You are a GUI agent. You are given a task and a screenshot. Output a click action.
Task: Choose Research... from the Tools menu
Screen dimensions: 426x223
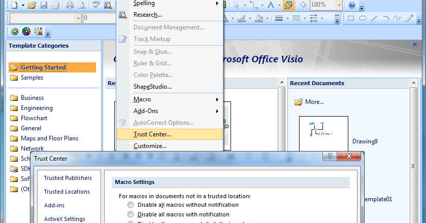tap(170, 15)
